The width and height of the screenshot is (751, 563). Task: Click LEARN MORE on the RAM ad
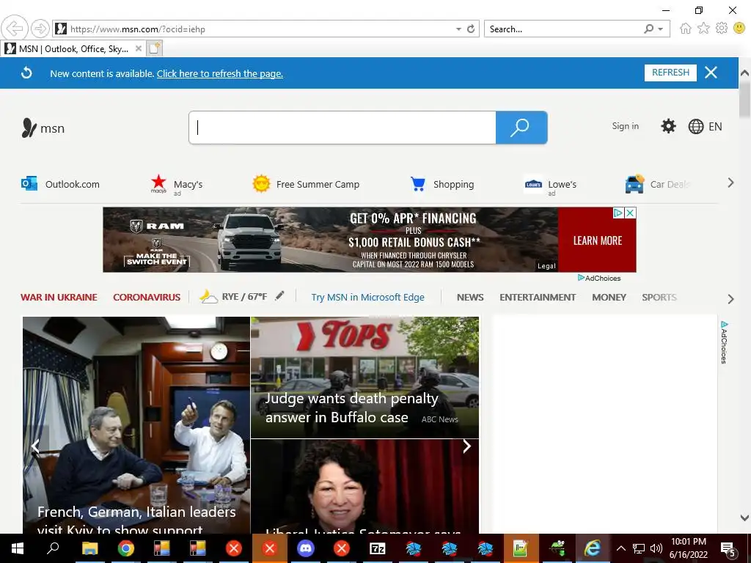tap(597, 240)
